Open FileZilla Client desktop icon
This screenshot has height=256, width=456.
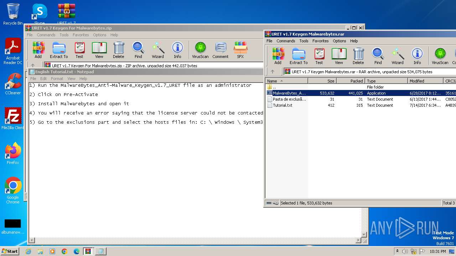point(13,119)
